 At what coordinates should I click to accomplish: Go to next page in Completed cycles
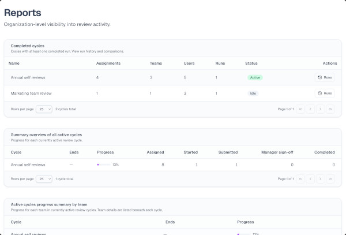point(321,109)
